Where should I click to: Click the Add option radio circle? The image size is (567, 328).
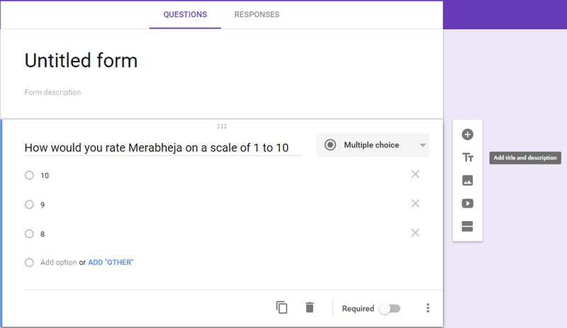29,262
